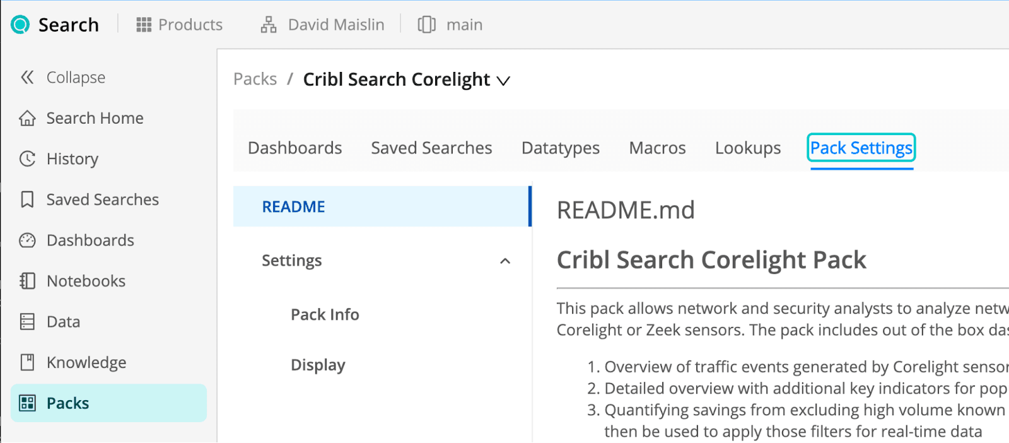Open Saved Searches bookmark icon in sidebar

point(27,199)
